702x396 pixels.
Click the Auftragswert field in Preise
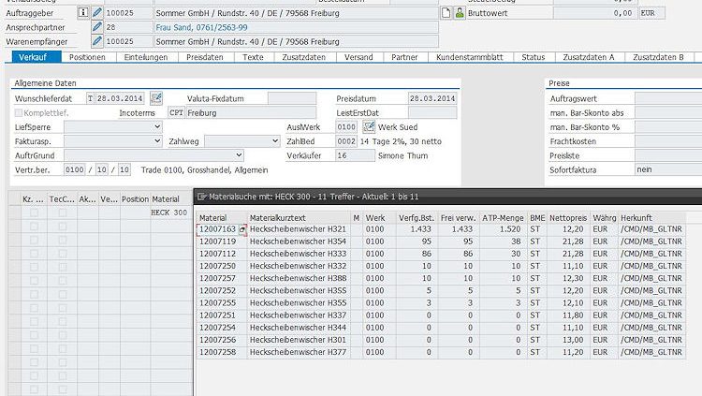668,98
